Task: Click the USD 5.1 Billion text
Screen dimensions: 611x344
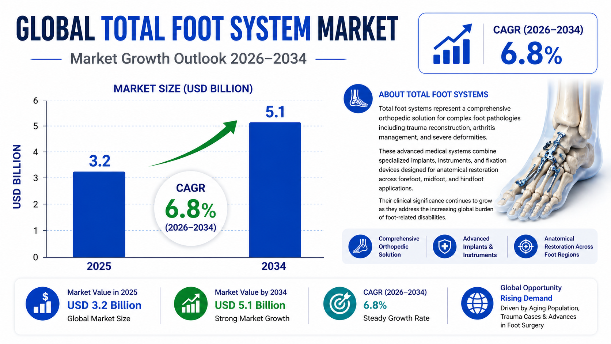Action: pyautogui.click(x=250, y=305)
